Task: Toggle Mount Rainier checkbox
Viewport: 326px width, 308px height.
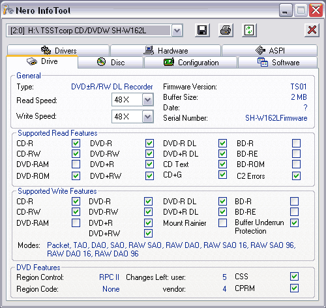Action: [x=222, y=223]
